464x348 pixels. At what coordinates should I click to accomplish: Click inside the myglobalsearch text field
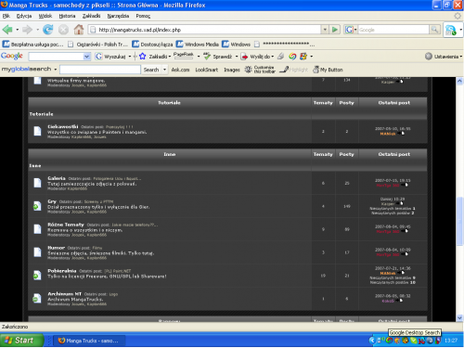tap(100, 70)
